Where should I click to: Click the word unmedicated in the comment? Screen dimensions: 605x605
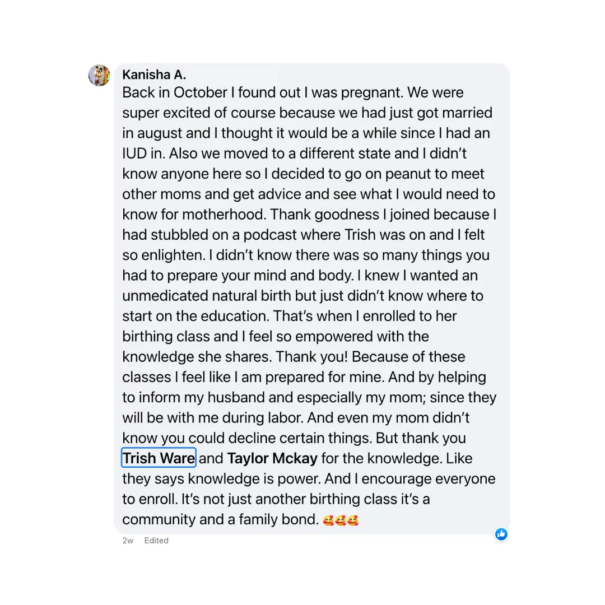pyautogui.click(x=165, y=296)
